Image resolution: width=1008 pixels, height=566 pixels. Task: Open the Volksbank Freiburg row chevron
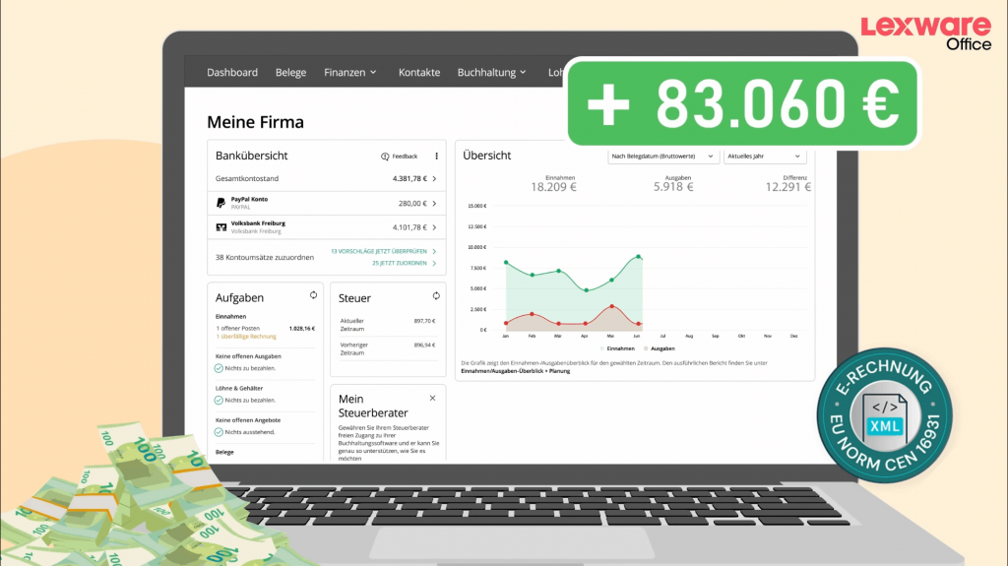point(434,227)
